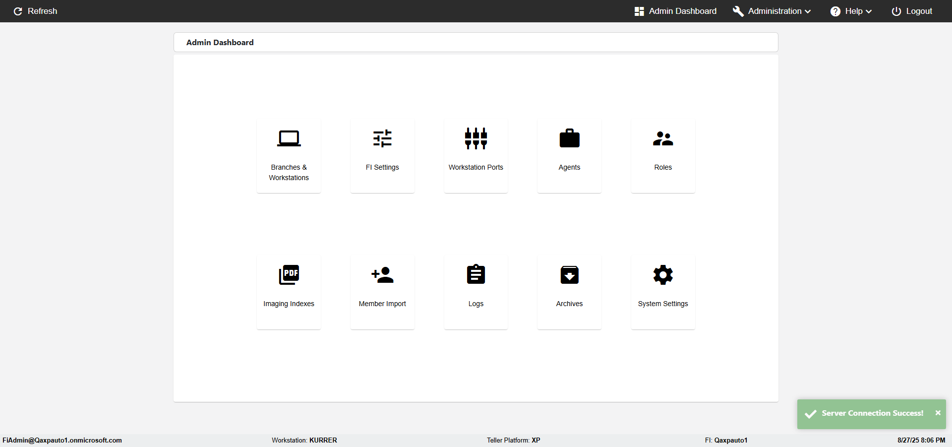Dismiss the Server Connection Success toast
Screen dimensions: 952x447
(x=938, y=413)
